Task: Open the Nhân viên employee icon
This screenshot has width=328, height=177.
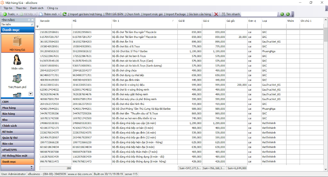Action: pyautogui.click(x=17, y=62)
